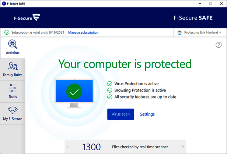Open the Settings link
The width and height of the screenshot is (227, 154).
click(x=147, y=114)
